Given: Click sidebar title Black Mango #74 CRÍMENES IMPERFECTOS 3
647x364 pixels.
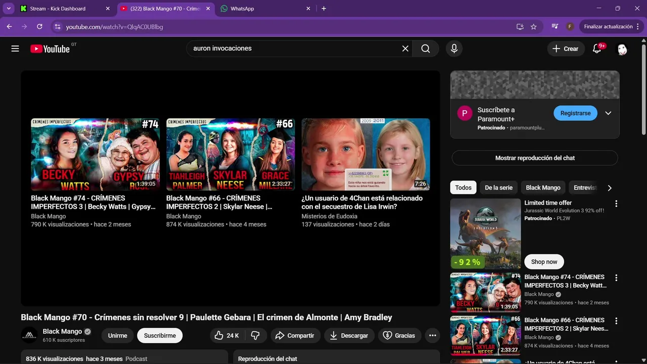Looking at the screenshot, I should [x=565, y=281].
